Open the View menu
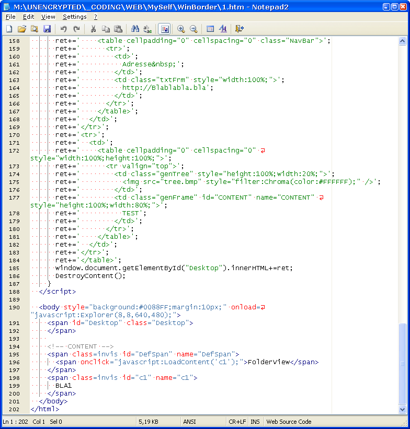 coord(48,17)
